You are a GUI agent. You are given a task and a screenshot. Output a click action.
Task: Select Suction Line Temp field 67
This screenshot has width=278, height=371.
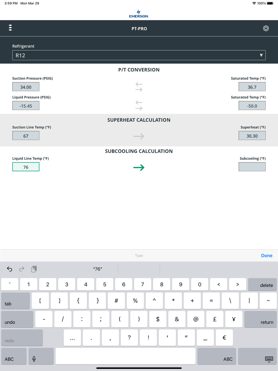26,136
